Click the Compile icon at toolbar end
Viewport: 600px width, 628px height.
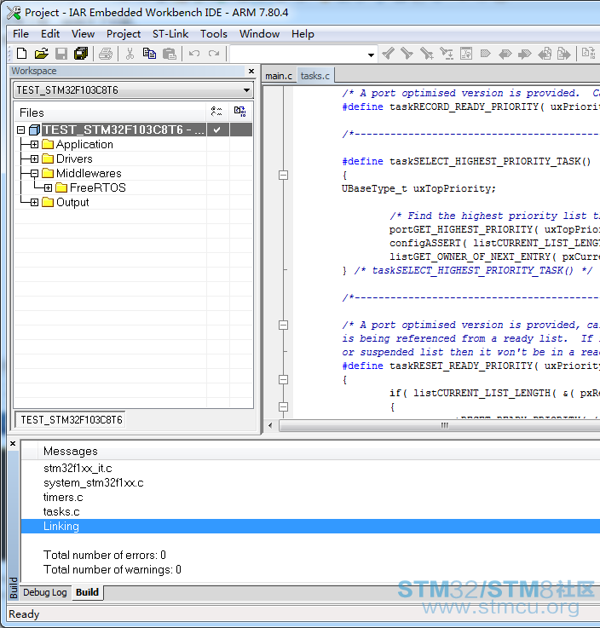588,54
